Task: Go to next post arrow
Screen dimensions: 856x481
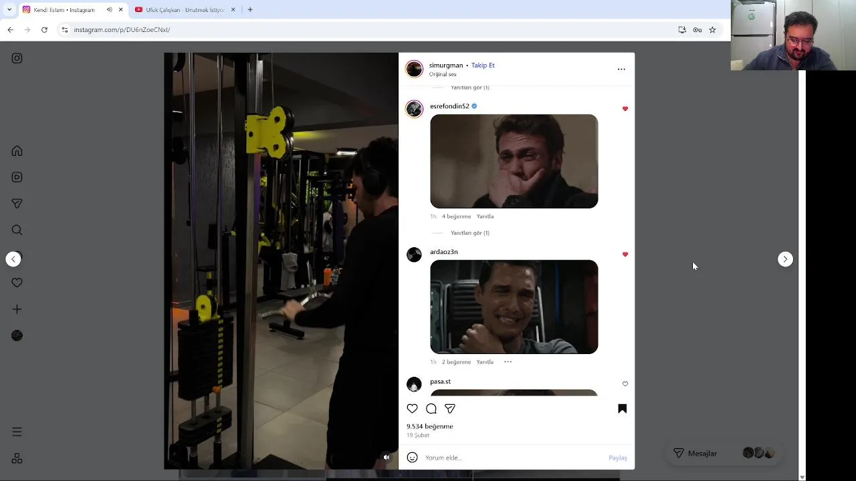Action: click(x=785, y=259)
